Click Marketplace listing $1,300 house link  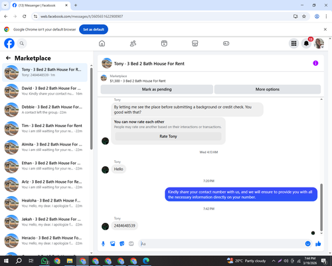137,81
